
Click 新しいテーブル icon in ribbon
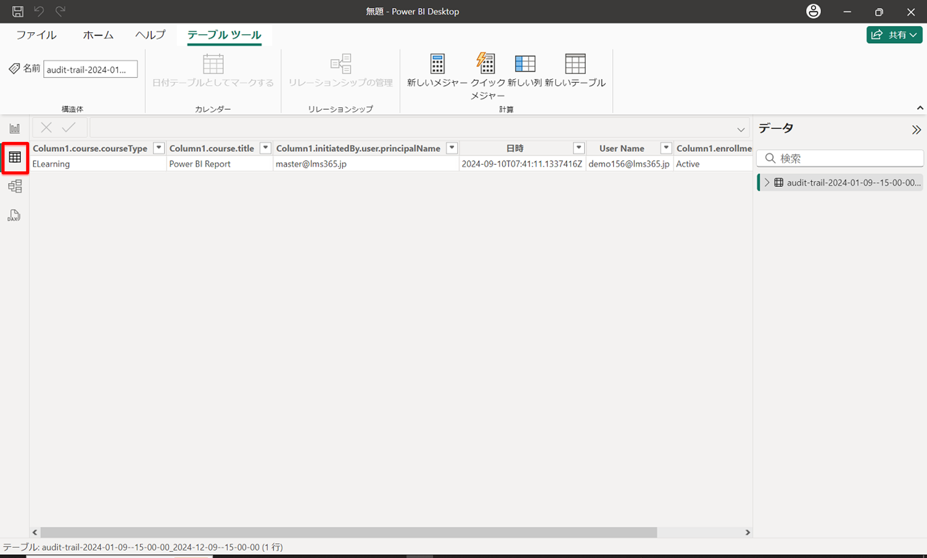[x=575, y=63]
